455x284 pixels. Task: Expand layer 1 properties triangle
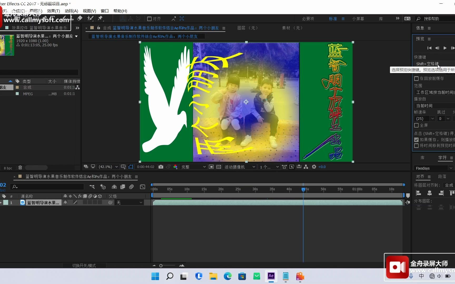(x=1, y=202)
